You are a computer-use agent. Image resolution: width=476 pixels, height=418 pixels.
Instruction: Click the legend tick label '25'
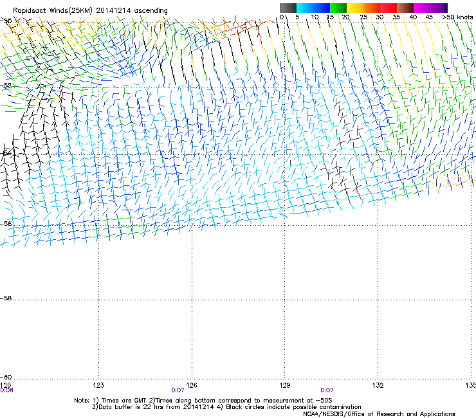point(363,17)
